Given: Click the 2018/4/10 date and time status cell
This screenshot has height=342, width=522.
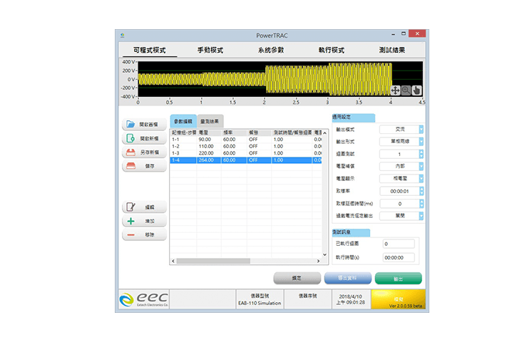Looking at the screenshot, I should (351, 299).
